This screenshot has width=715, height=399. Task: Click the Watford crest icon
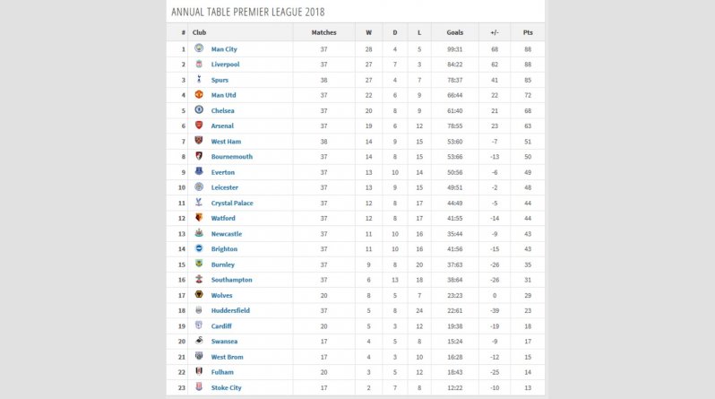click(x=199, y=217)
